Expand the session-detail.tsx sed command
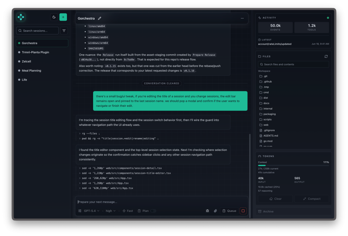 tap(120, 168)
